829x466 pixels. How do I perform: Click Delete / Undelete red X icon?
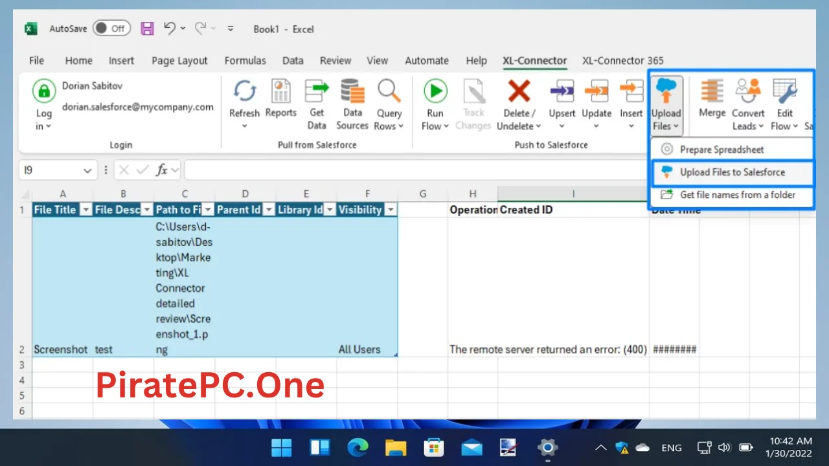coord(519,91)
